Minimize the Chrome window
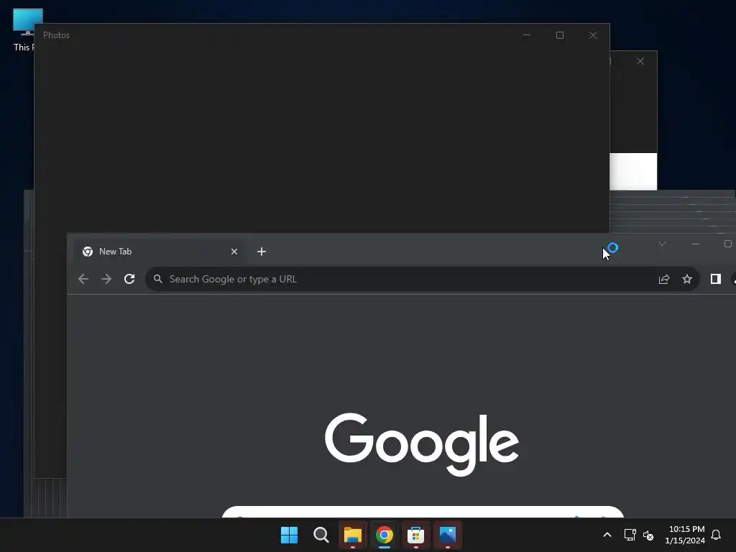The image size is (736, 552). click(x=695, y=244)
